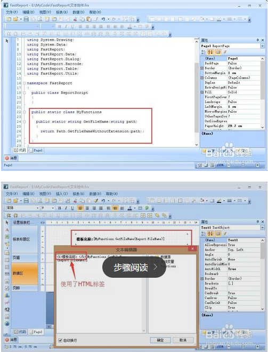Toggle left alignment in designer text toolbar
The width and height of the screenshot is (268, 352).
80,208
